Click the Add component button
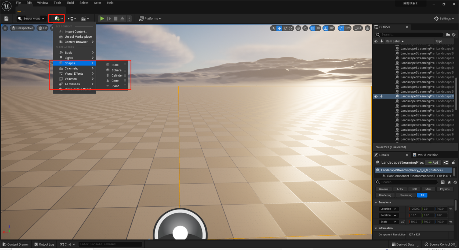Image resolution: width=459 pixels, height=250 pixels. click(433, 163)
